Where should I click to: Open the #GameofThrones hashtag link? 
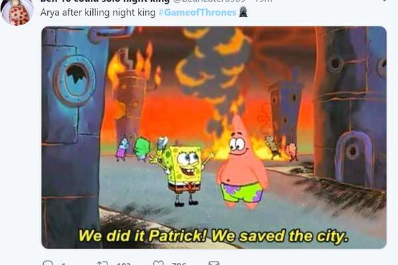point(198,13)
